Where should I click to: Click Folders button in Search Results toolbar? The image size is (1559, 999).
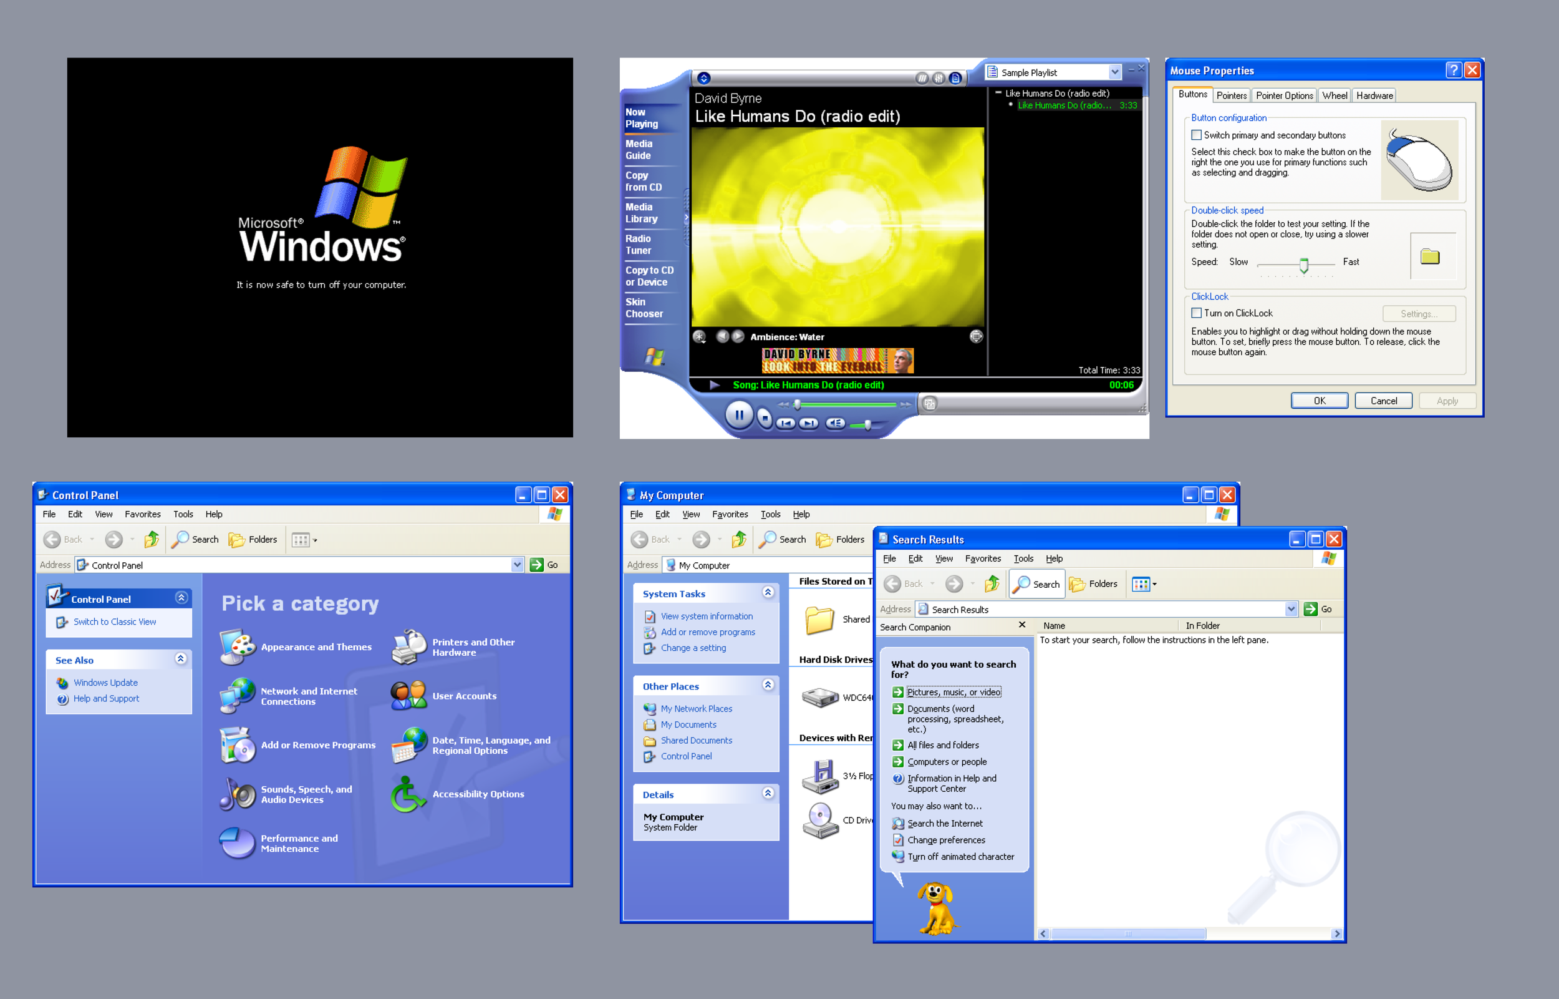[x=1094, y=584]
